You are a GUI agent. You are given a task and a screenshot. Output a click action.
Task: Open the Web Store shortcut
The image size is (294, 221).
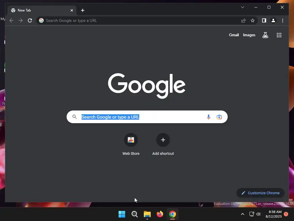click(x=131, y=144)
